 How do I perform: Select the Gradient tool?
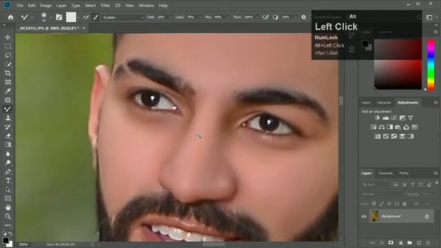pyautogui.click(x=8, y=145)
